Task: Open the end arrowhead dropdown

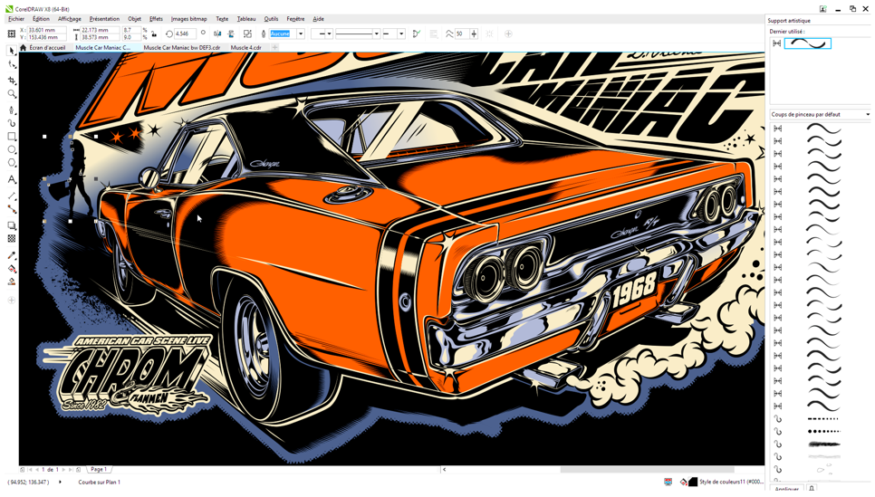Action: click(x=400, y=34)
